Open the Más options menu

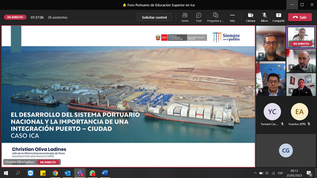pos(232,17)
